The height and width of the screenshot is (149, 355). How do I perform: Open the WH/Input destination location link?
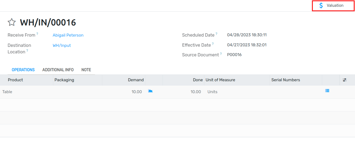tap(62, 46)
